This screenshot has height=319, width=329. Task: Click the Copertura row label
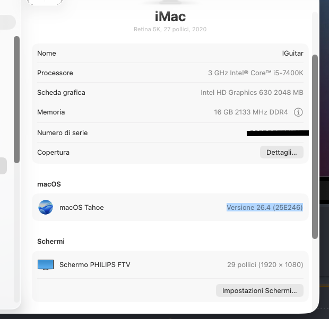(x=53, y=153)
